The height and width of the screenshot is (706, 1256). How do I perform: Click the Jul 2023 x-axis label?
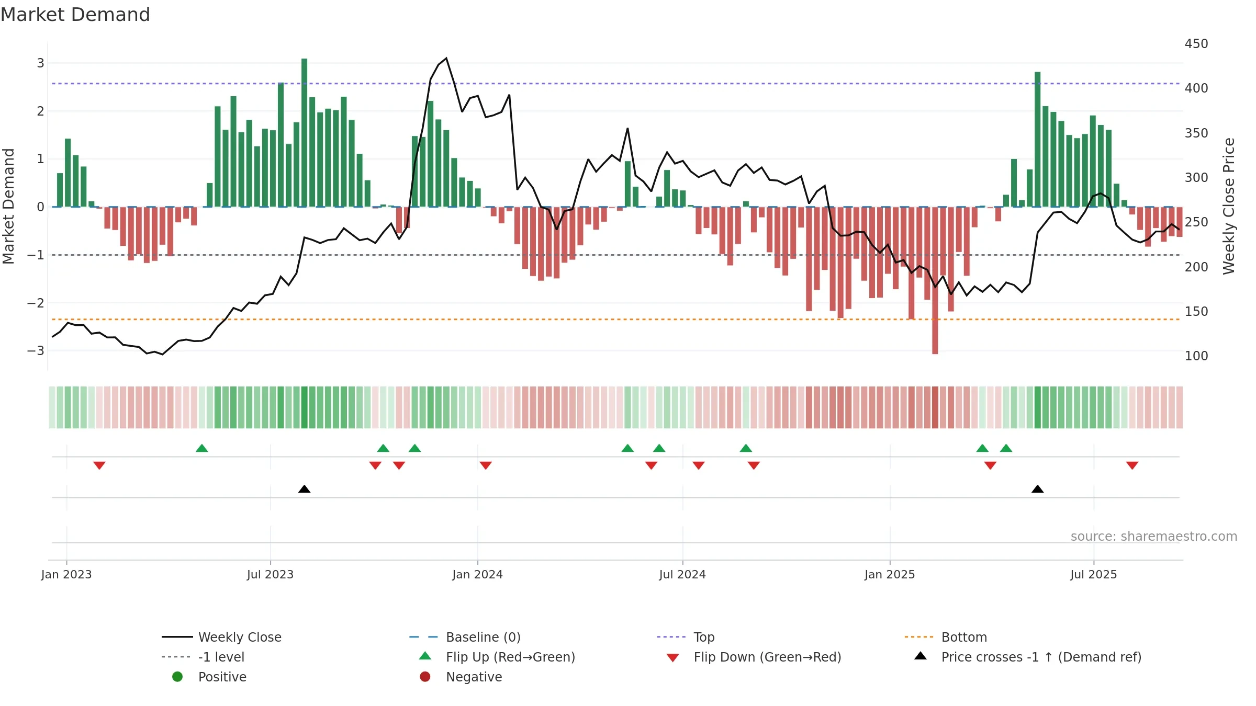pyautogui.click(x=270, y=574)
